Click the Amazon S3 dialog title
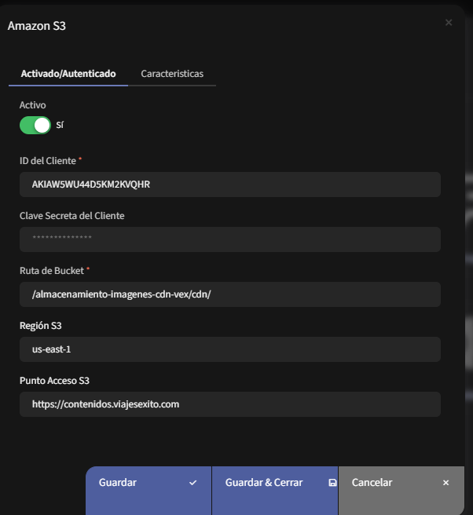The image size is (473, 515). coord(37,26)
